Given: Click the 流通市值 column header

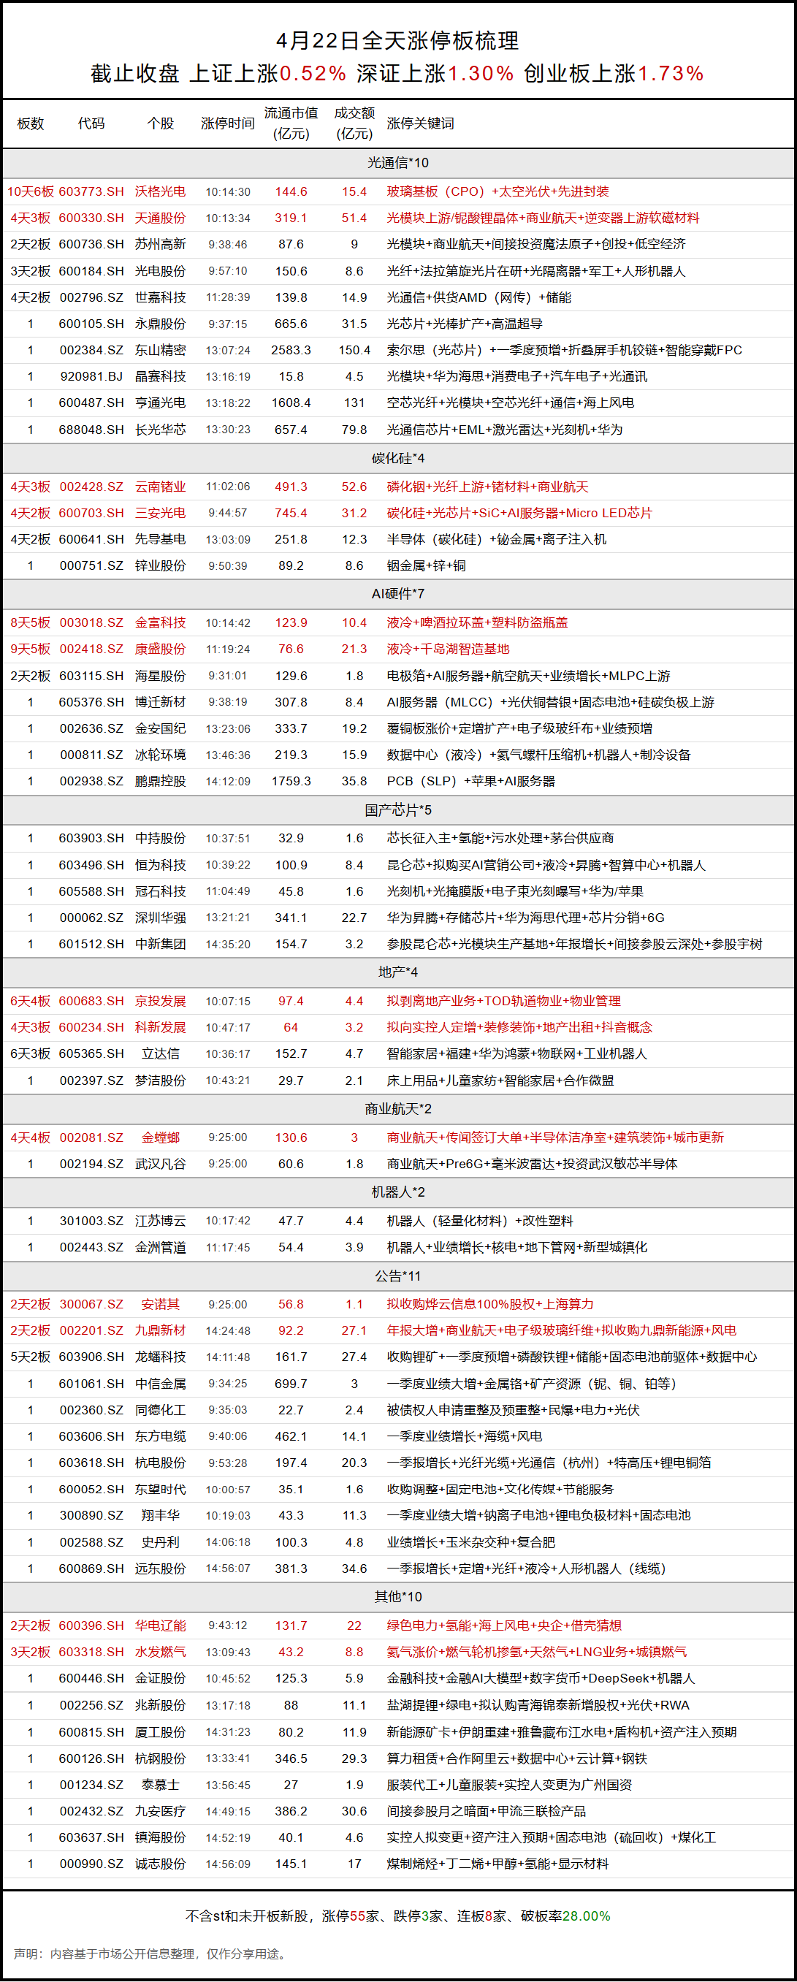Looking at the screenshot, I should [291, 123].
